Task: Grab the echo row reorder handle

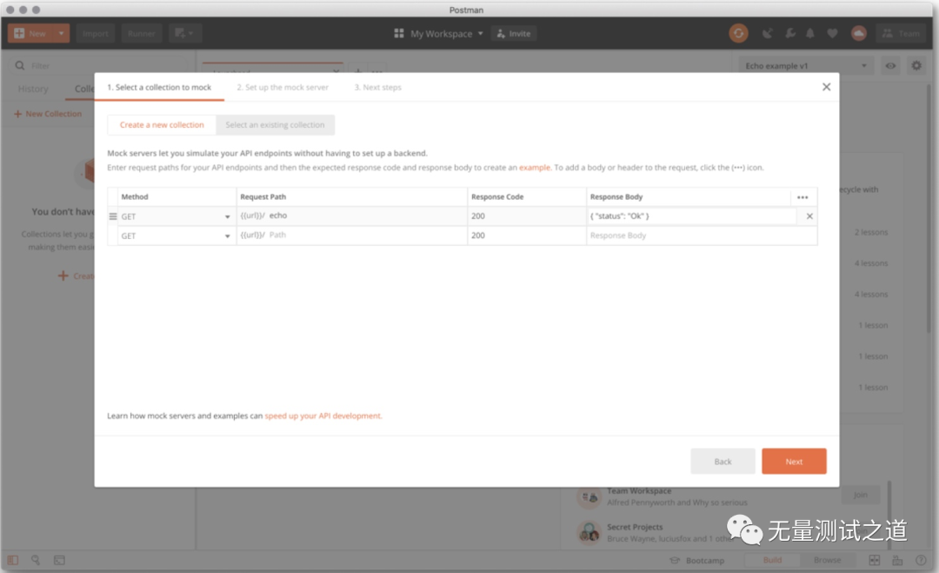Action: coord(112,217)
